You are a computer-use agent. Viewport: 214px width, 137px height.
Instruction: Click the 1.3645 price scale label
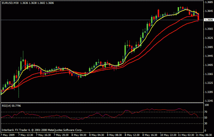[x=209, y=11]
